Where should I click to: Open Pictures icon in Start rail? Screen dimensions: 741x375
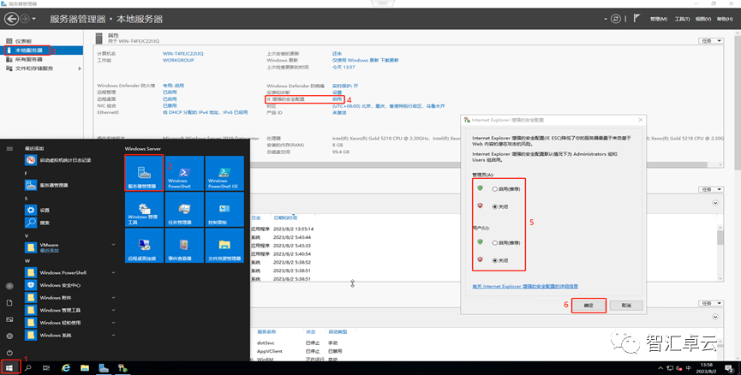[9, 319]
